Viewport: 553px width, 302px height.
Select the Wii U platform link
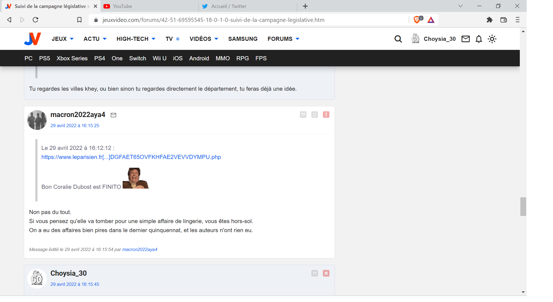(160, 58)
